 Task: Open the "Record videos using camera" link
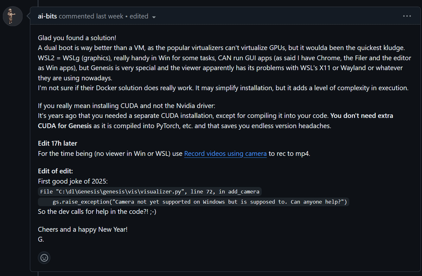point(225,154)
